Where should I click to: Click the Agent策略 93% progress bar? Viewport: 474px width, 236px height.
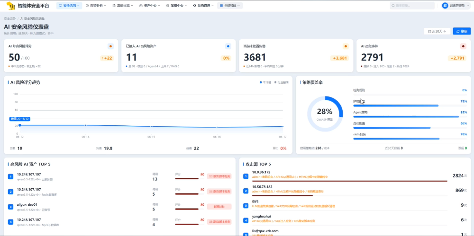pos(410,116)
